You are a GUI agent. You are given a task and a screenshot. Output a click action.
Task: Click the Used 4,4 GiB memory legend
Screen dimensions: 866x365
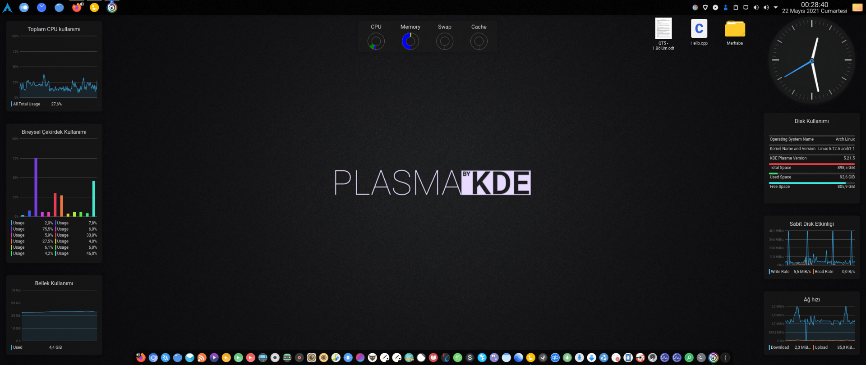[37, 347]
